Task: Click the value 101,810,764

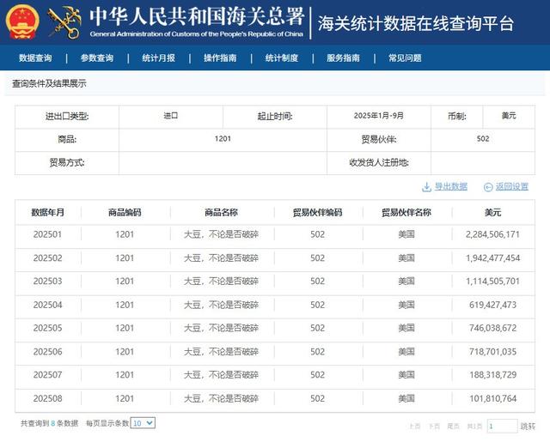Action: tap(492, 398)
